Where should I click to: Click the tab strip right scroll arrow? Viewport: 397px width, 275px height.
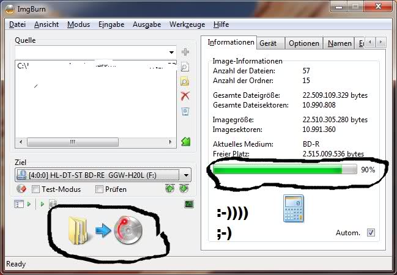click(x=380, y=42)
